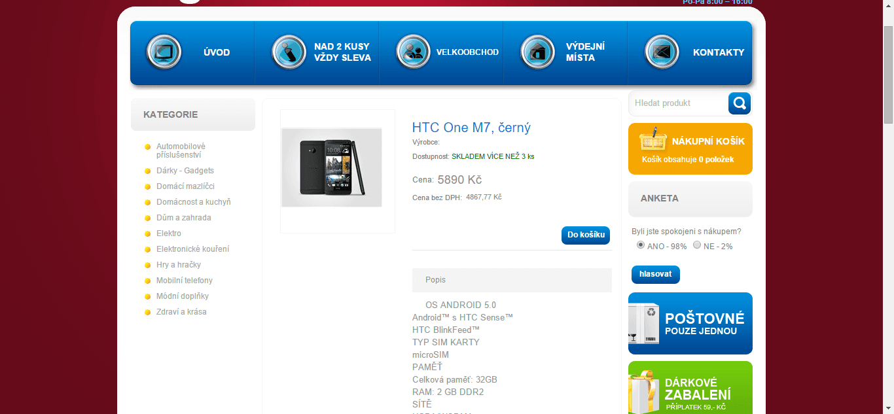Click the people icon next to VELKOOBCHOD
Screen dimensions: 894x414
point(414,52)
